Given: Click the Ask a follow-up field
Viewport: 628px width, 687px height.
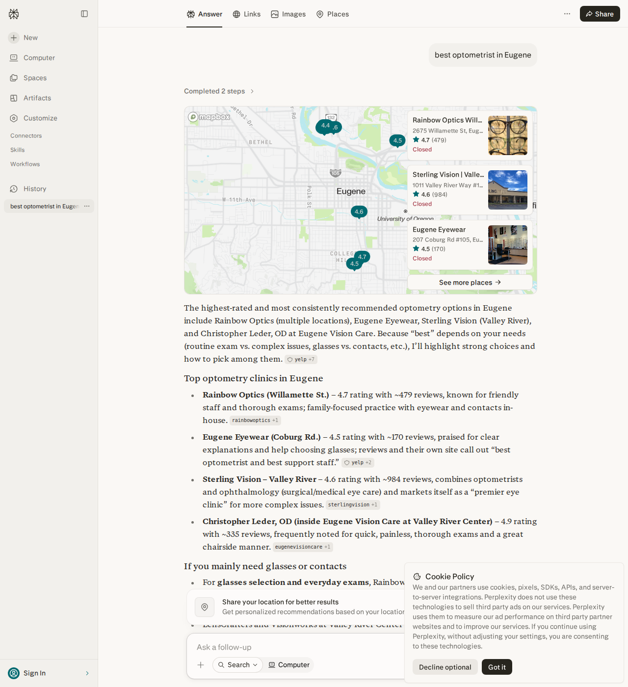Looking at the screenshot, I should click(294, 647).
